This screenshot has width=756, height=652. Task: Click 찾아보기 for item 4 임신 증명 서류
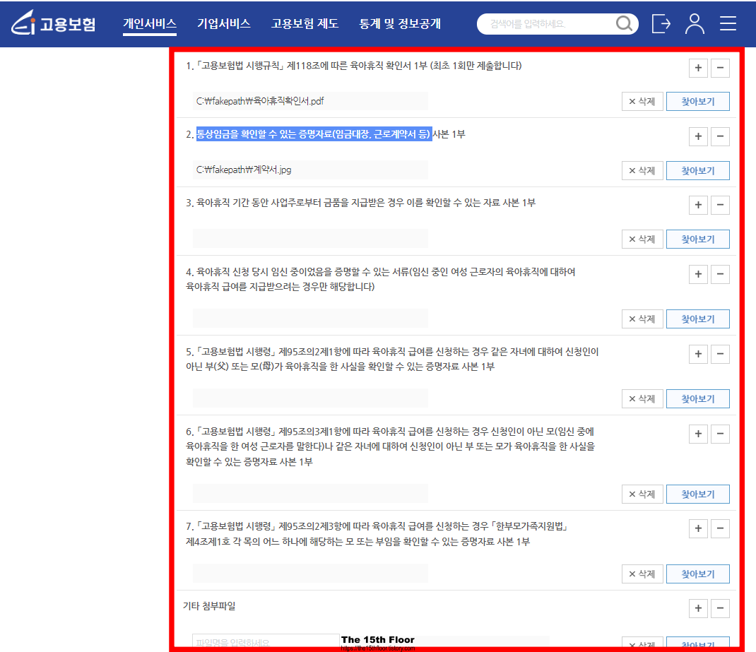pos(697,319)
